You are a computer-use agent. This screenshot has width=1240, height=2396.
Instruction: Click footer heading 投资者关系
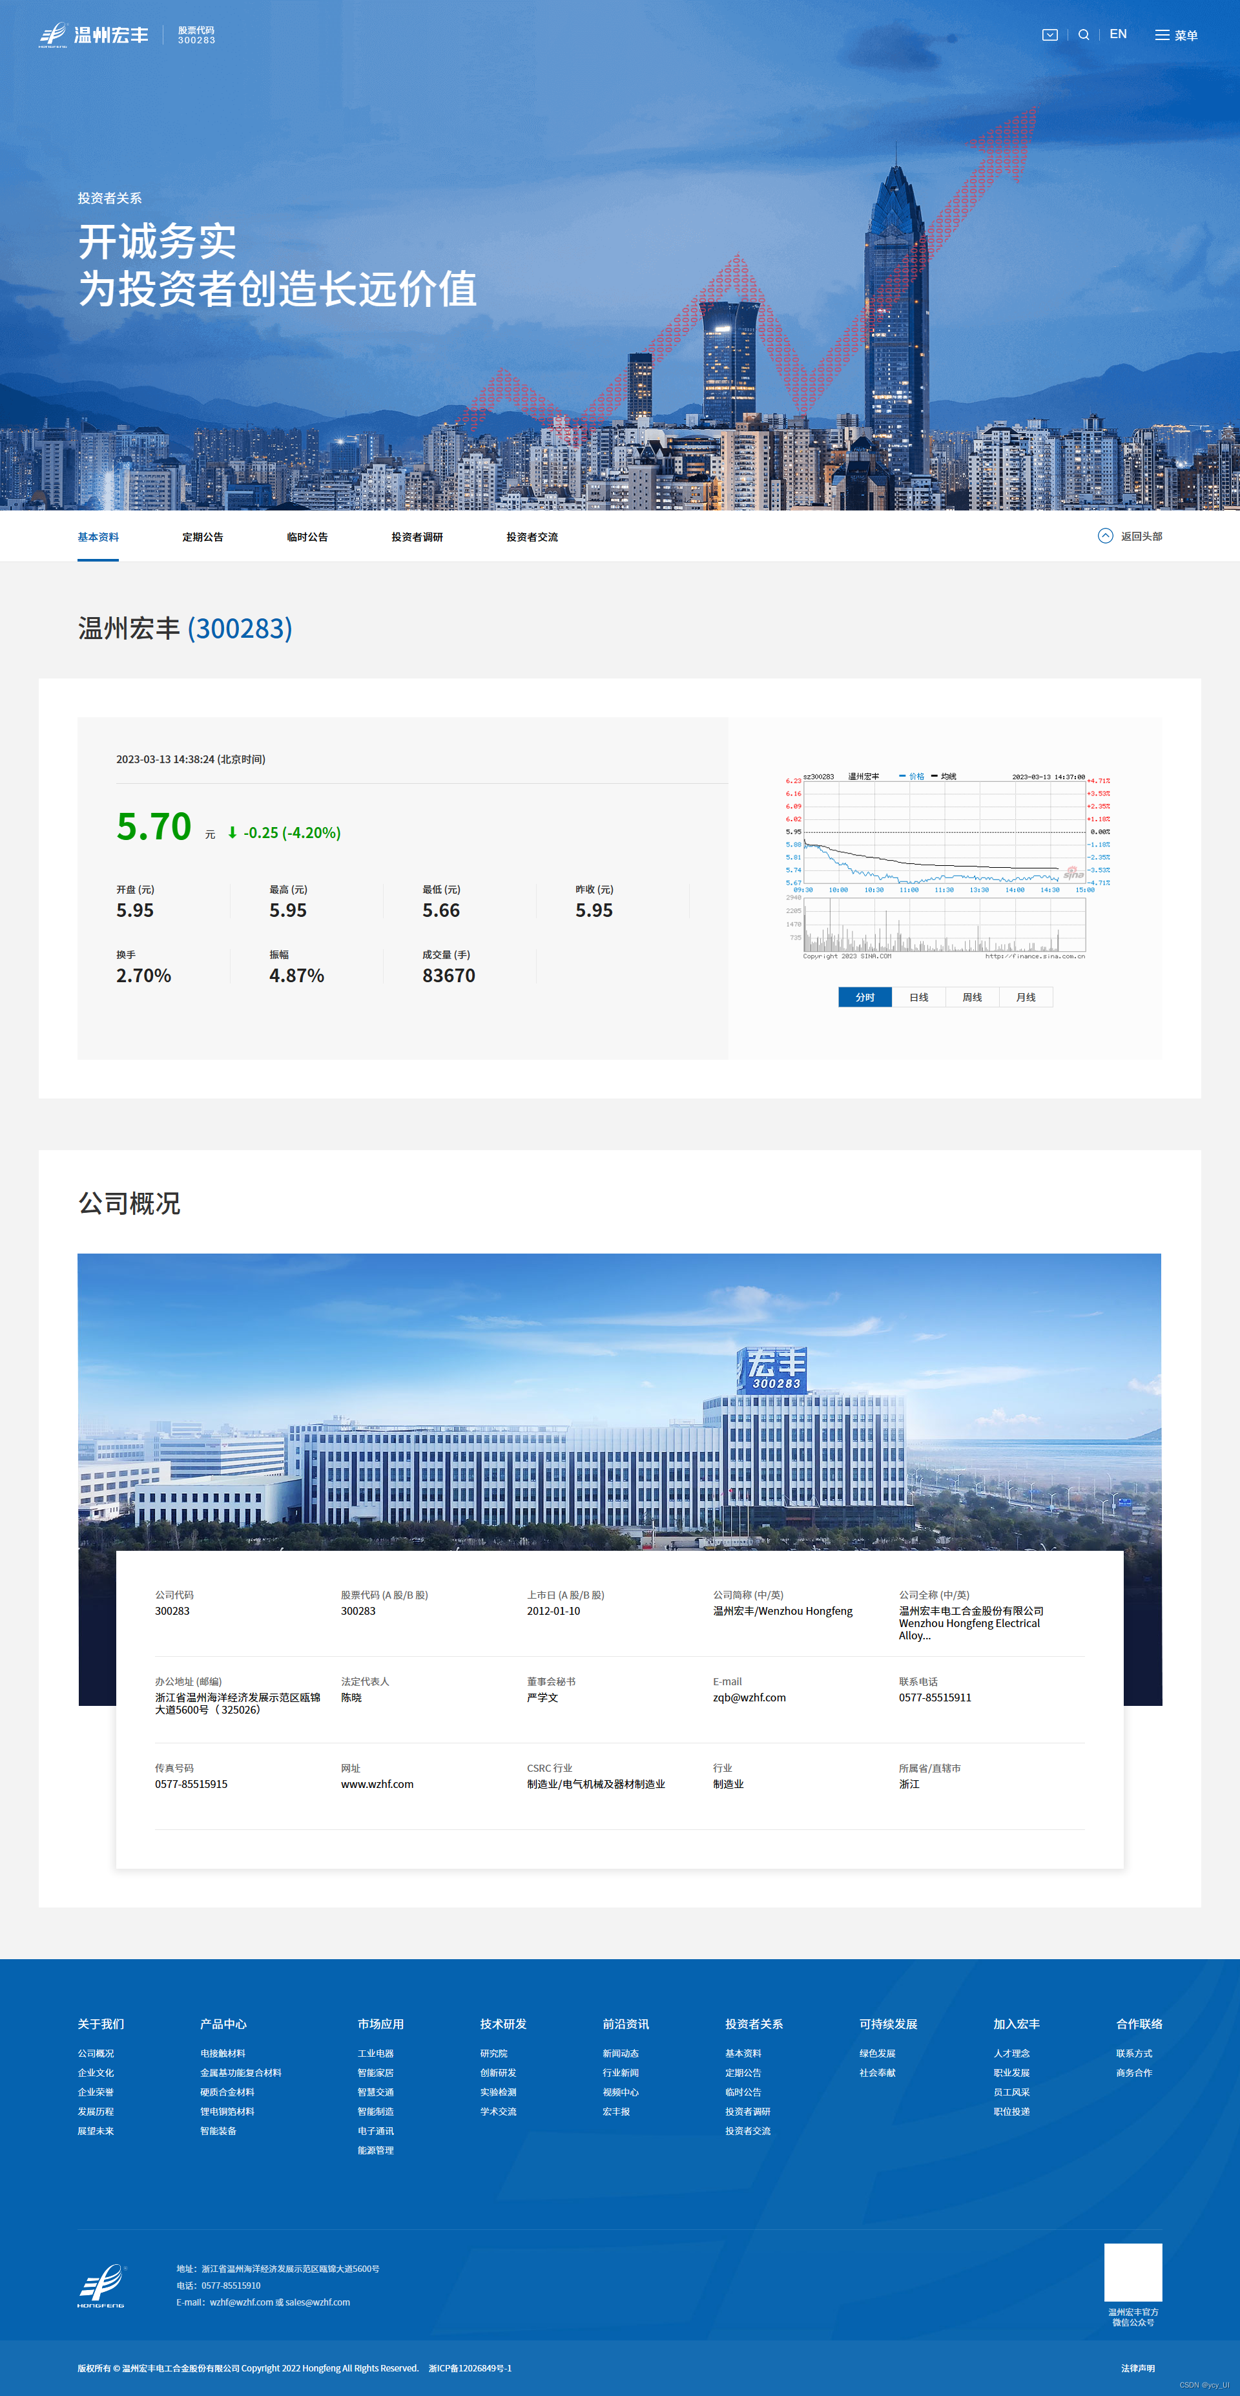point(754,2024)
